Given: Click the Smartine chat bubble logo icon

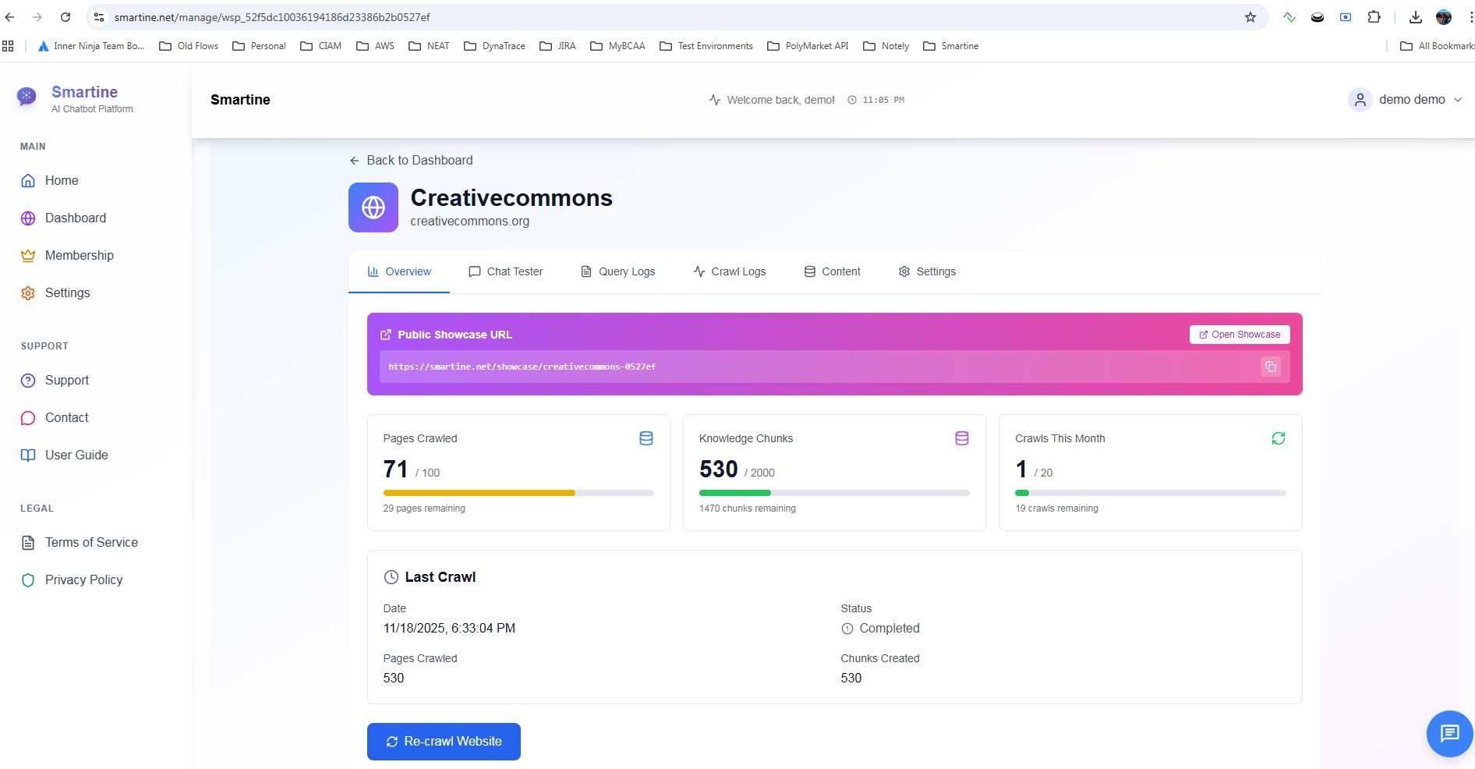Looking at the screenshot, I should pos(27,97).
